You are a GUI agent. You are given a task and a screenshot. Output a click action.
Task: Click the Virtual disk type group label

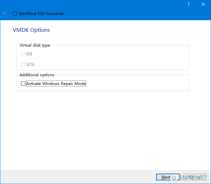coord(35,45)
